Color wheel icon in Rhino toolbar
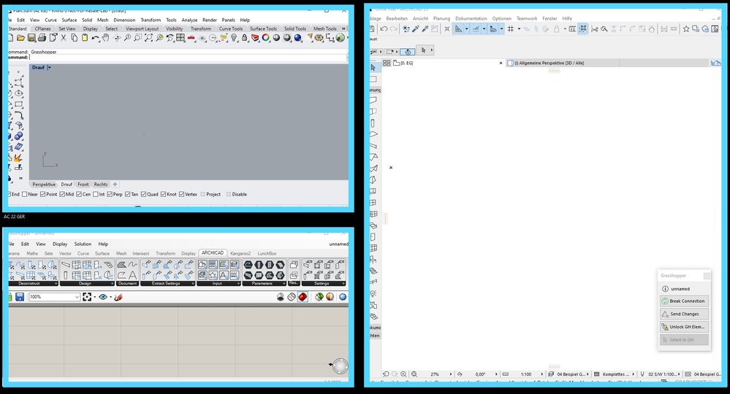The height and width of the screenshot is (394, 730). pyautogui.click(x=266, y=38)
